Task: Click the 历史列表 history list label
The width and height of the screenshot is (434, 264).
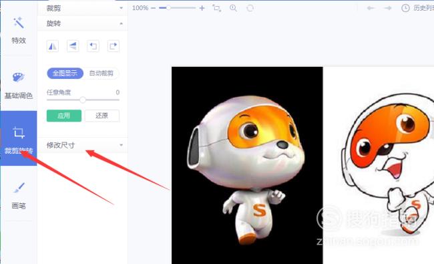Action: [x=423, y=8]
